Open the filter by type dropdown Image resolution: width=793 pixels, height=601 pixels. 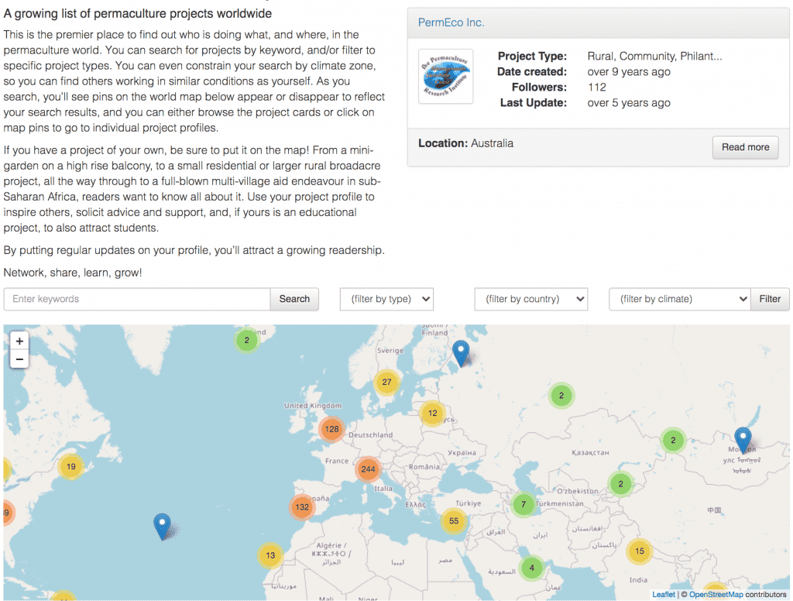(x=387, y=299)
